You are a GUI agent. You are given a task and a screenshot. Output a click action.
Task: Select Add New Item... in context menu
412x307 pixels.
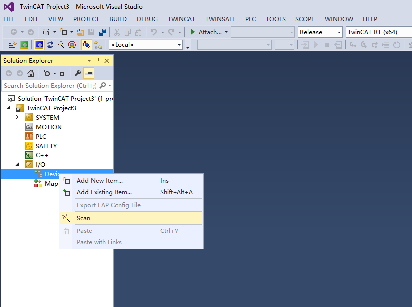pyautogui.click(x=131, y=181)
